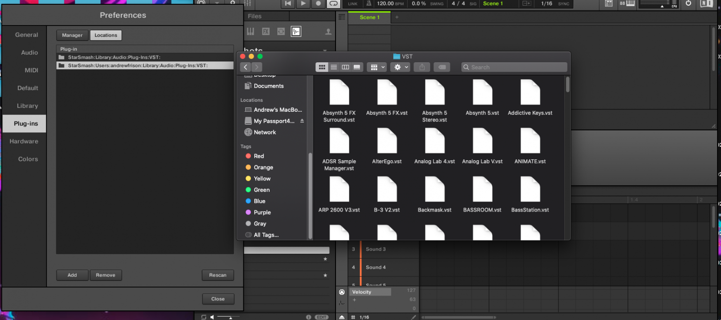This screenshot has width=721, height=320.
Task: Click Remove in Preferences
Action: 106,275
